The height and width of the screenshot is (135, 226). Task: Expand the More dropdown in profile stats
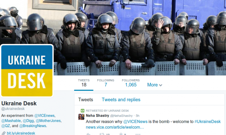(154, 85)
